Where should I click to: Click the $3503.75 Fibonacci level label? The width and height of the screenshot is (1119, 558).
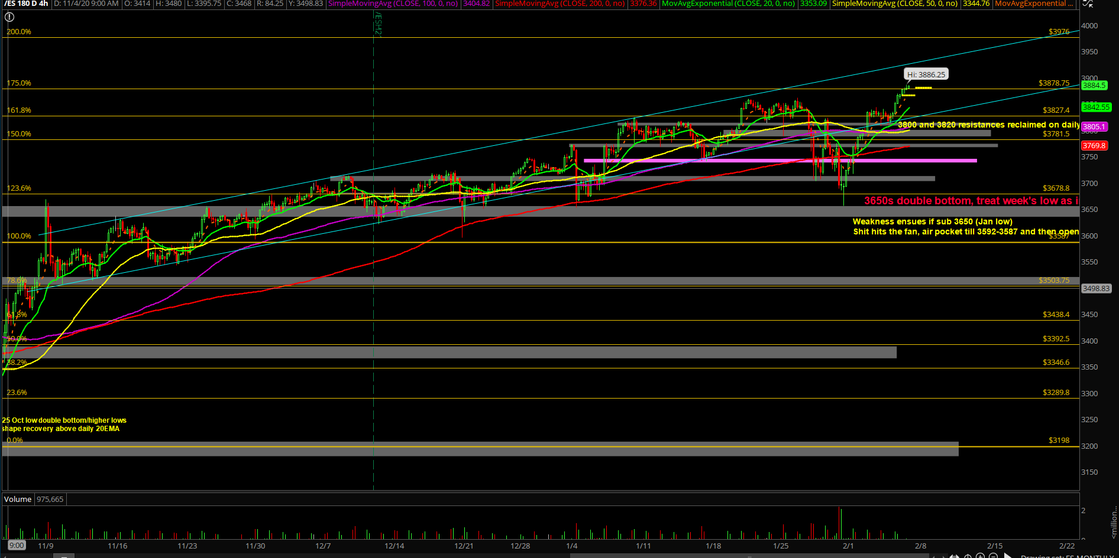[1054, 280]
